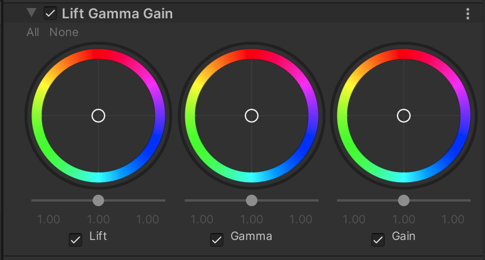
Task: Click the Gamma trackball center handle
Action: [x=252, y=116]
